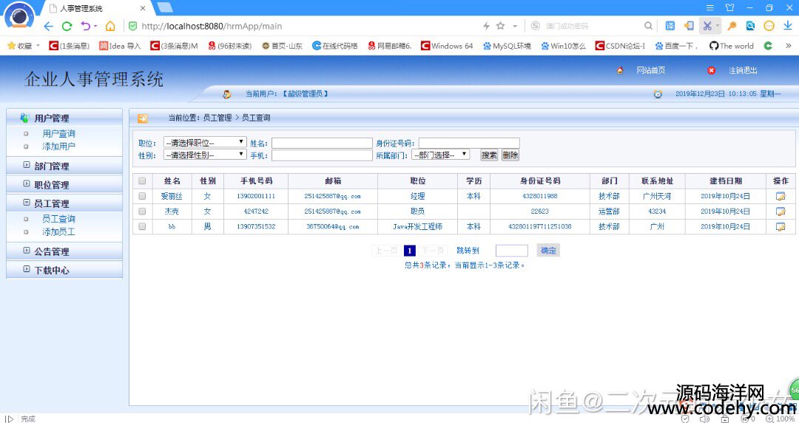Image resolution: width=799 pixels, height=423 pixels.
Task: Click the 确定 page jump button
Action: (548, 251)
